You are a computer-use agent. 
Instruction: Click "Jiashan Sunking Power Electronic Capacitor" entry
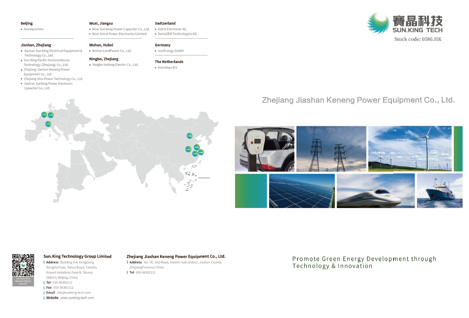click(x=48, y=86)
